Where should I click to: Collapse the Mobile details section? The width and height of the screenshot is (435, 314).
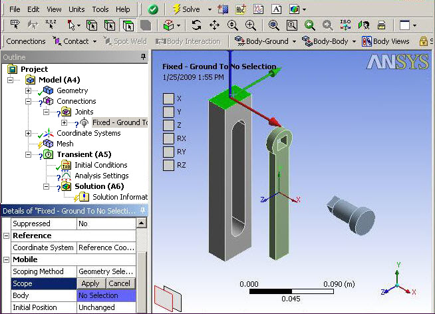tap(7, 259)
